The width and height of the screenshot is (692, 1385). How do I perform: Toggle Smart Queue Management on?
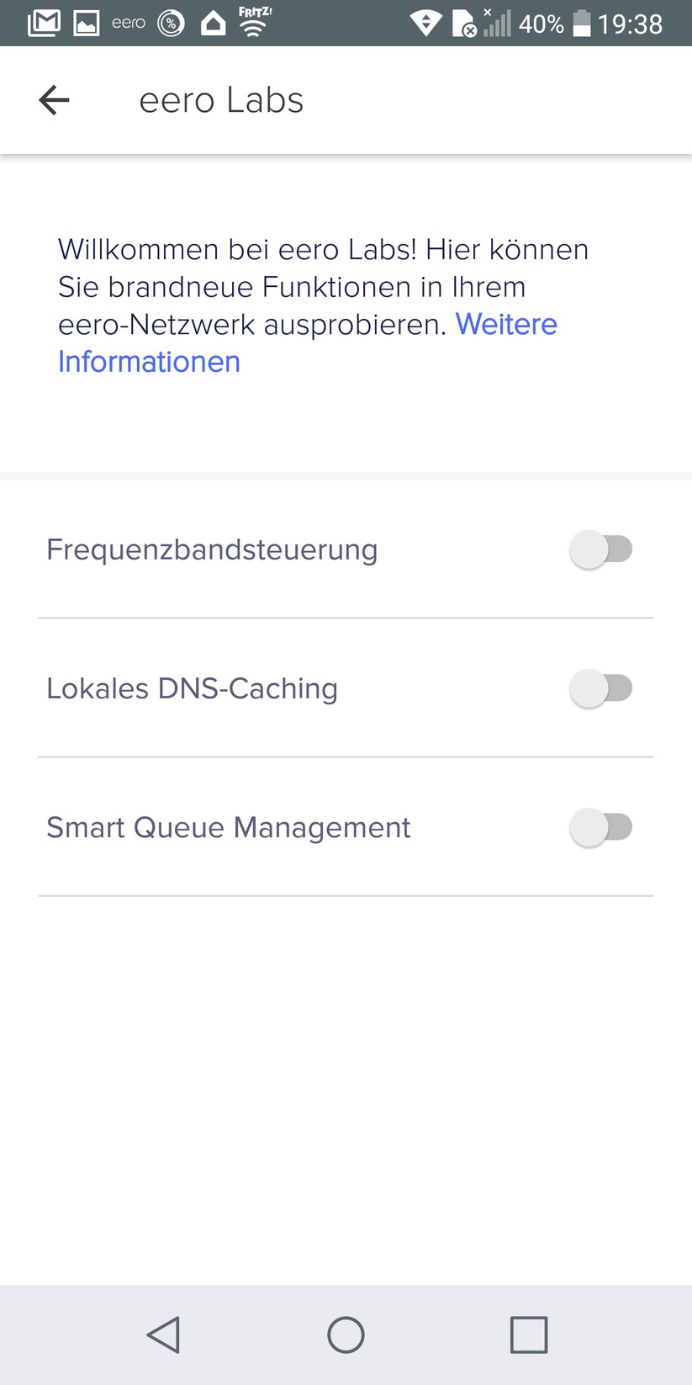tap(600, 827)
